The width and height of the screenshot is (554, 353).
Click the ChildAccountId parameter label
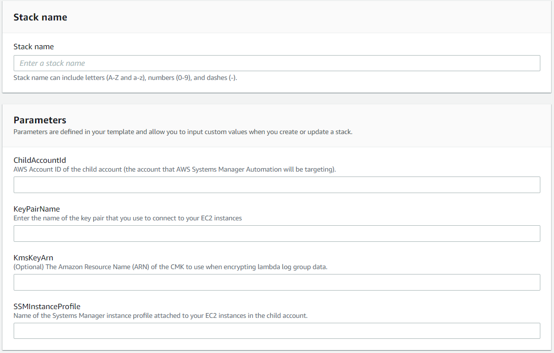40,160
